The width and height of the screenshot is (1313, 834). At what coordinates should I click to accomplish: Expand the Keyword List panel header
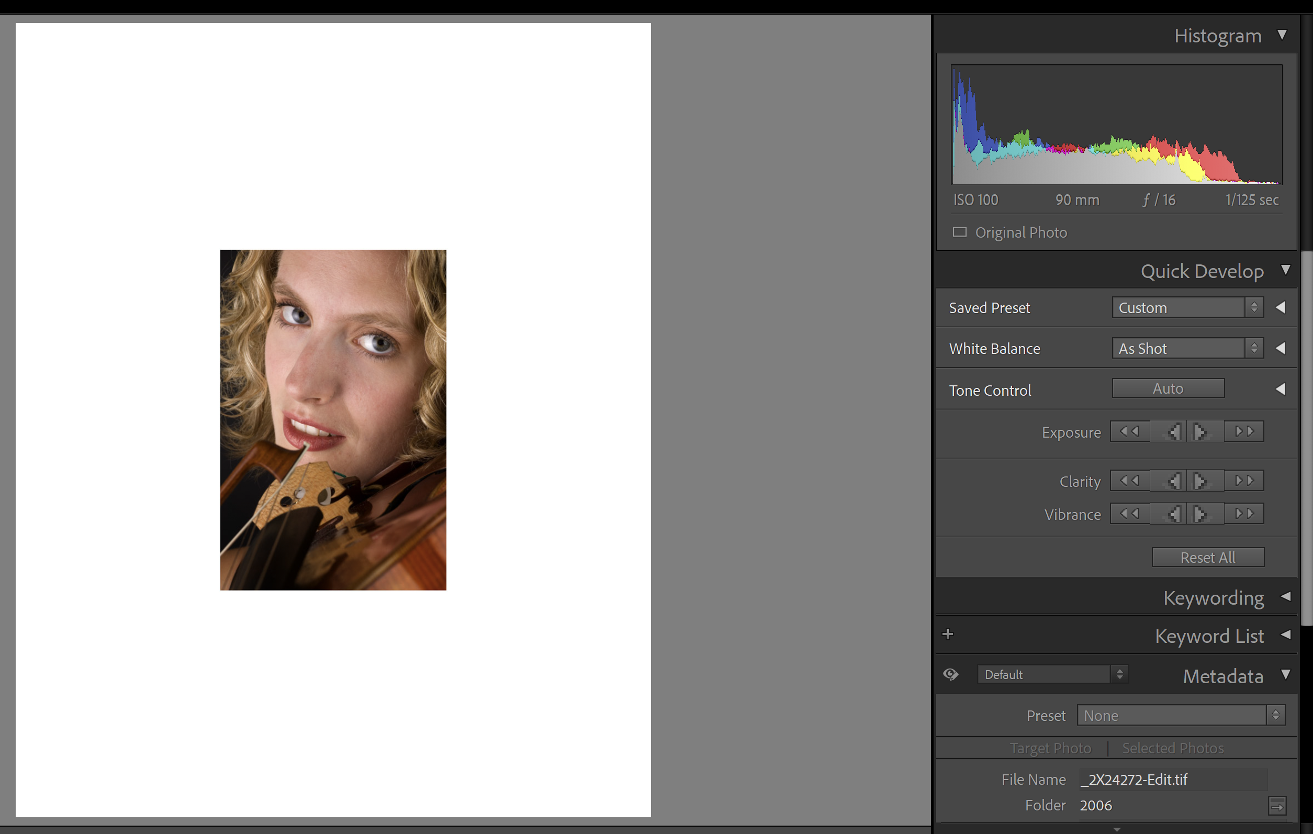coord(1209,636)
